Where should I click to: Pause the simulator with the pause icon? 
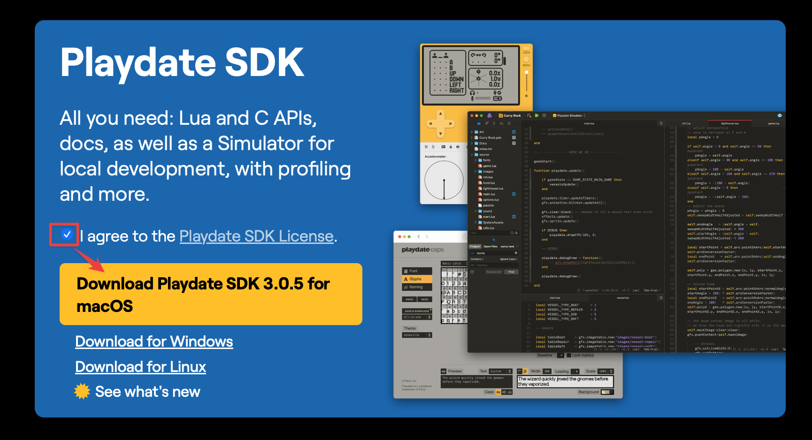pyautogui.click(x=426, y=147)
